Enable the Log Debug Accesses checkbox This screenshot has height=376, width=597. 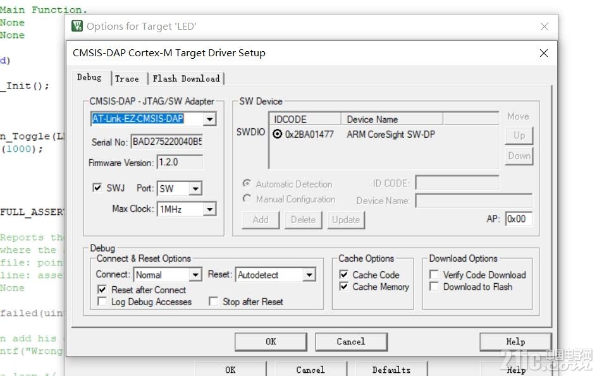tap(102, 302)
